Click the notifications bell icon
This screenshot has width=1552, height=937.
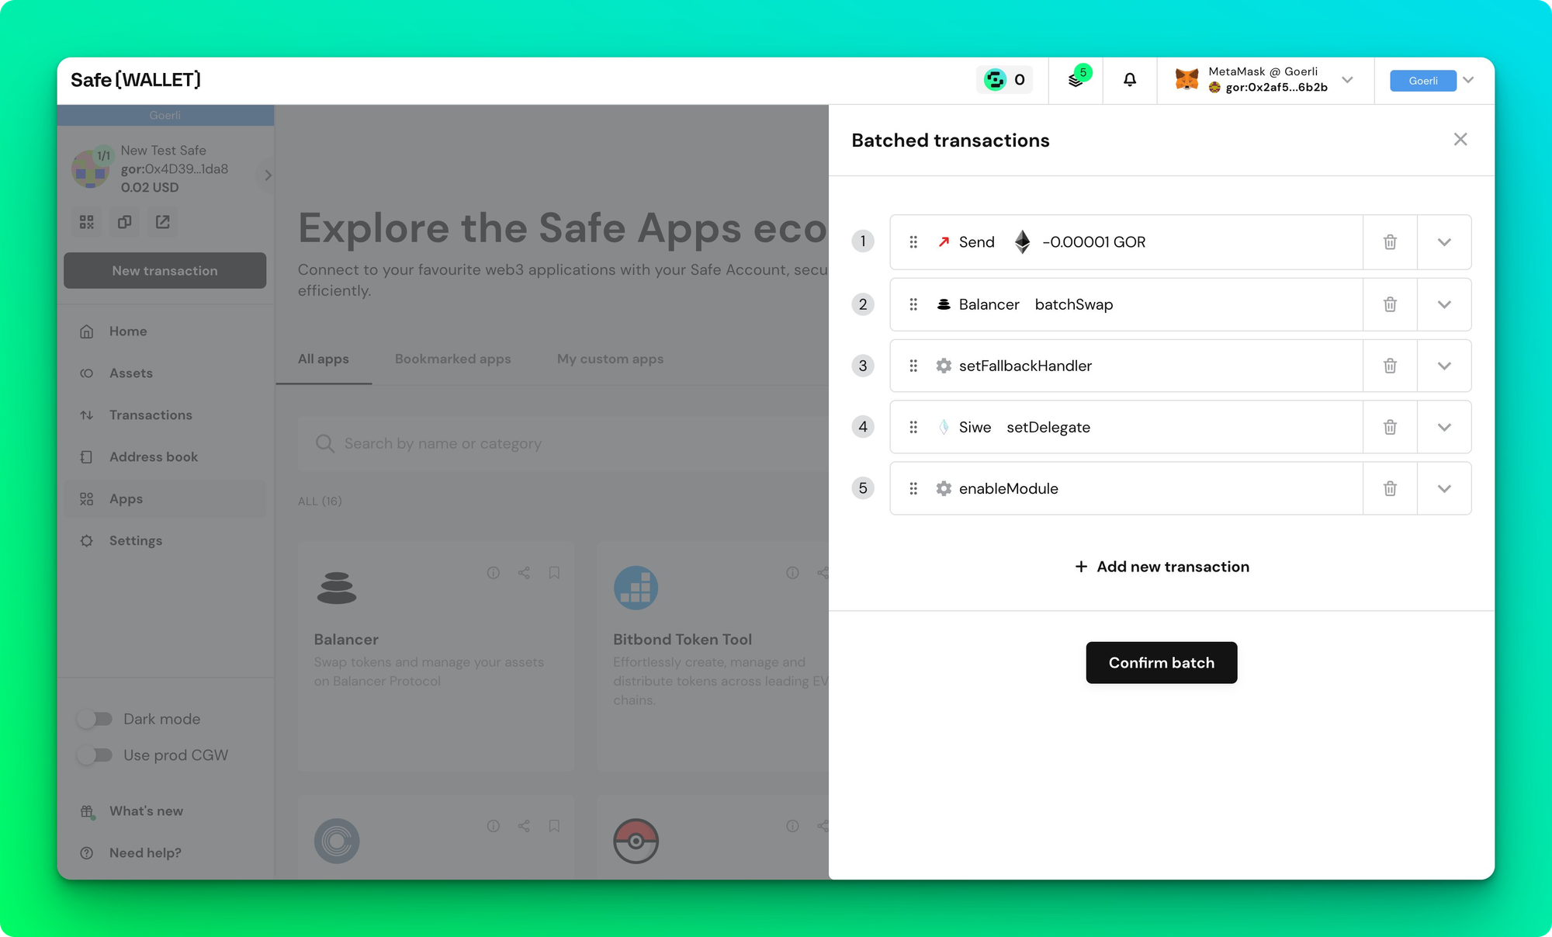[x=1130, y=80]
